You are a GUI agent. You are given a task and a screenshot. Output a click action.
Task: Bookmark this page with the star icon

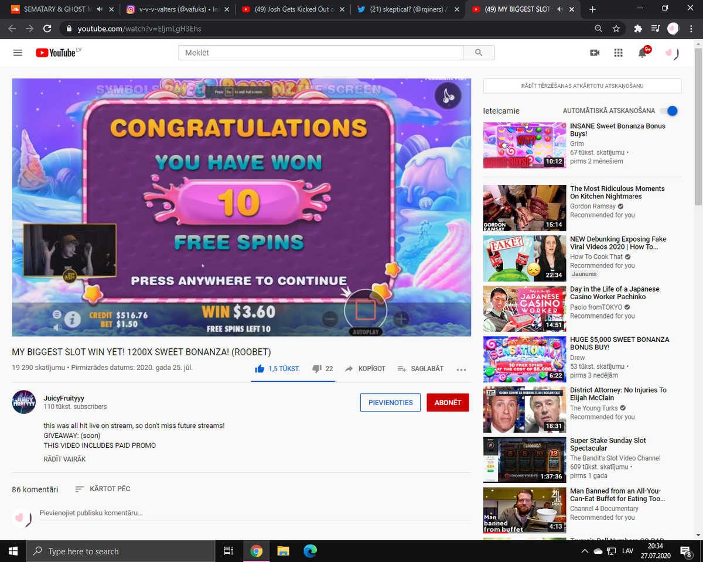pos(616,28)
